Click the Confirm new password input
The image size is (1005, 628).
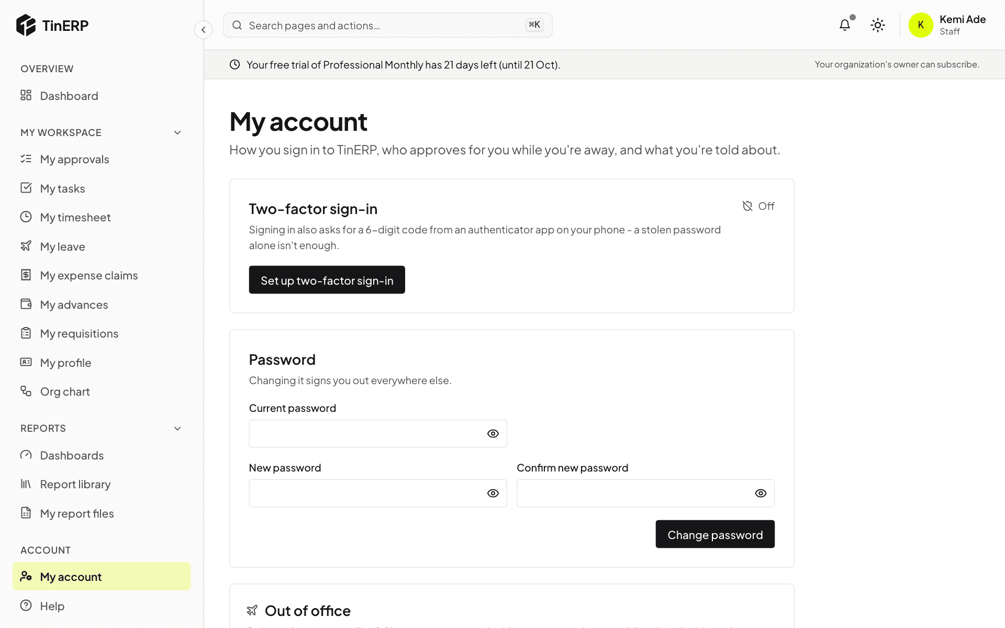645,493
